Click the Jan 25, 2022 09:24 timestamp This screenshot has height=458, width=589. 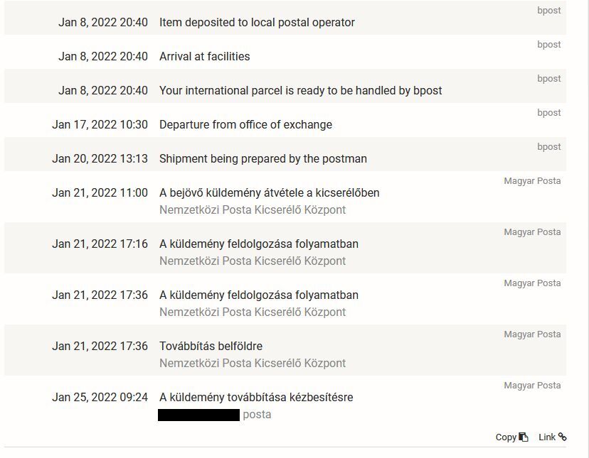[x=100, y=397]
